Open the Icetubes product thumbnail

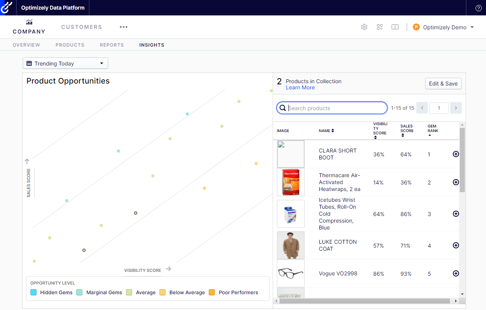291,214
